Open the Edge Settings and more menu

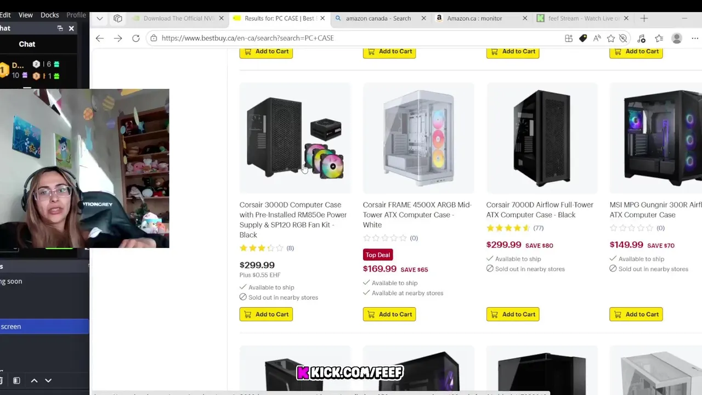coord(695,38)
